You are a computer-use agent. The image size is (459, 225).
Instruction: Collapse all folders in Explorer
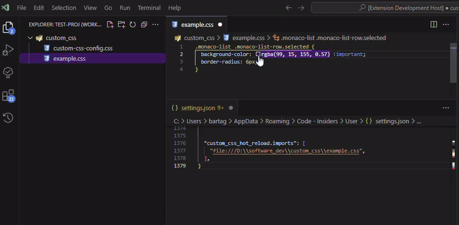144,25
